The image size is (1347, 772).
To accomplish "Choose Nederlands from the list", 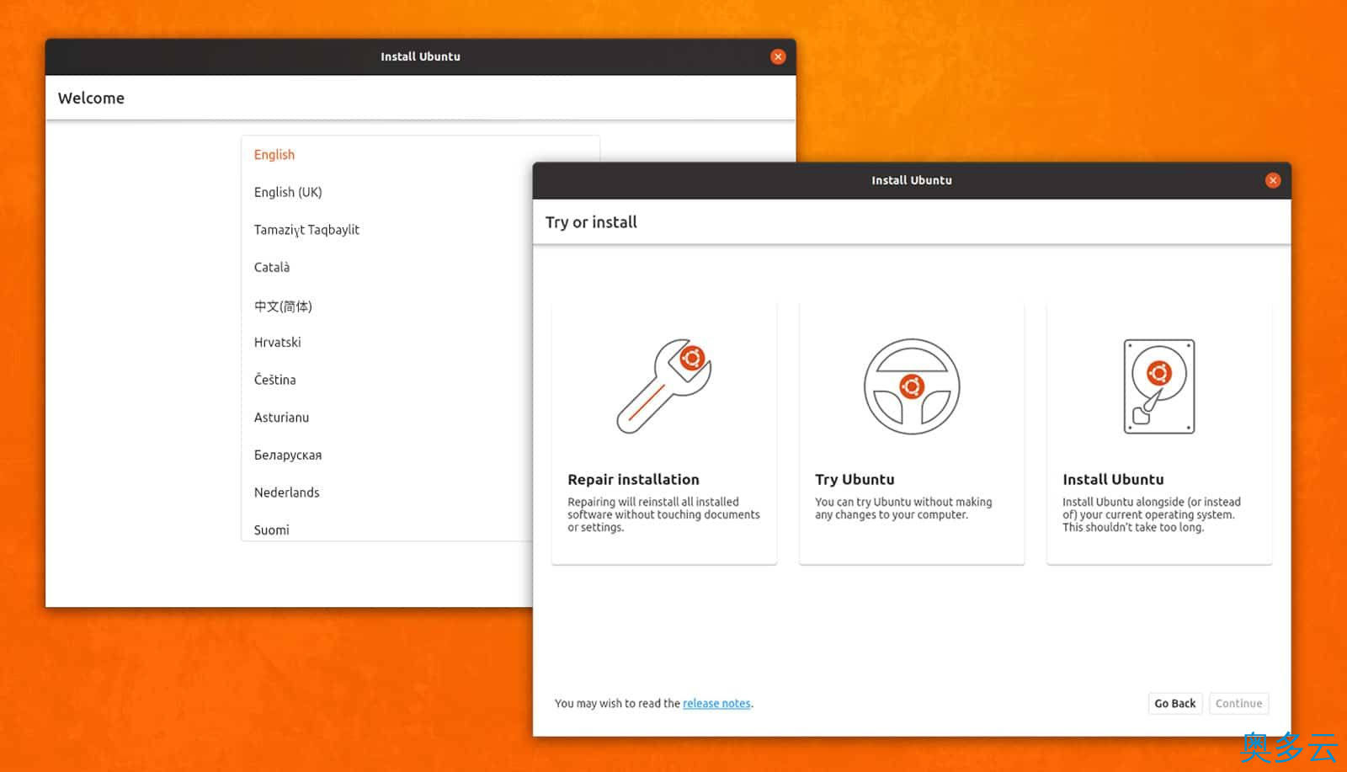I will click(x=286, y=492).
